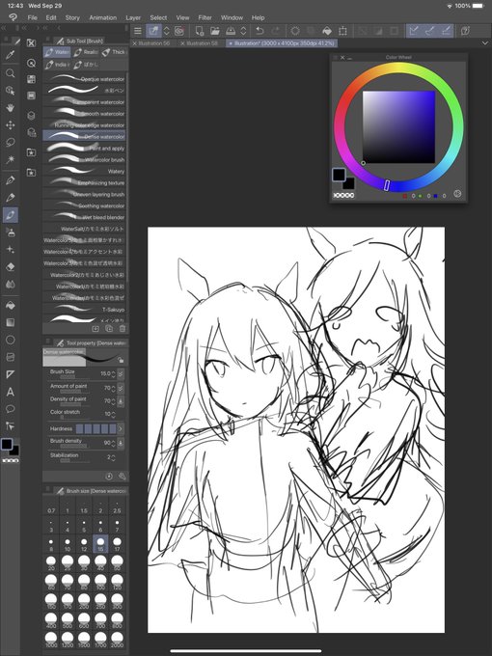Click the Clear circle icon in command bar

point(295,31)
